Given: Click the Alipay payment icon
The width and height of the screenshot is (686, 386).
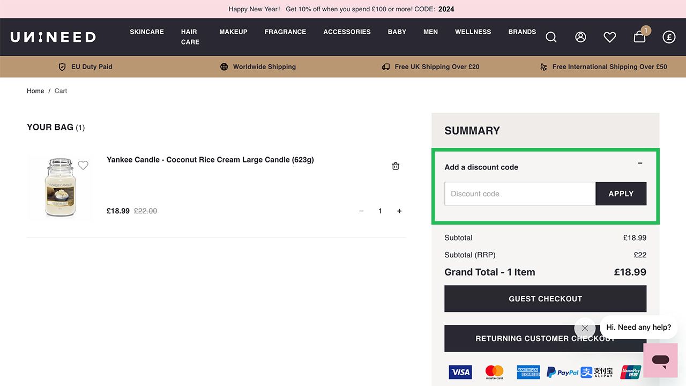Looking at the screenshot, I should pos(596,372).
